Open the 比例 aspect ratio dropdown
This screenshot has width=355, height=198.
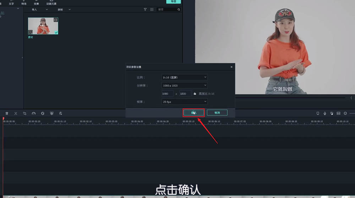pos(185,77)
